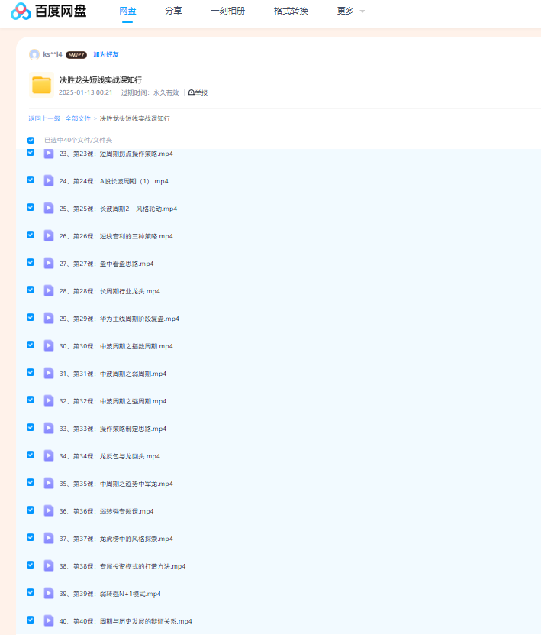Click the video icon for lesson 37

[x=49, y=539]
